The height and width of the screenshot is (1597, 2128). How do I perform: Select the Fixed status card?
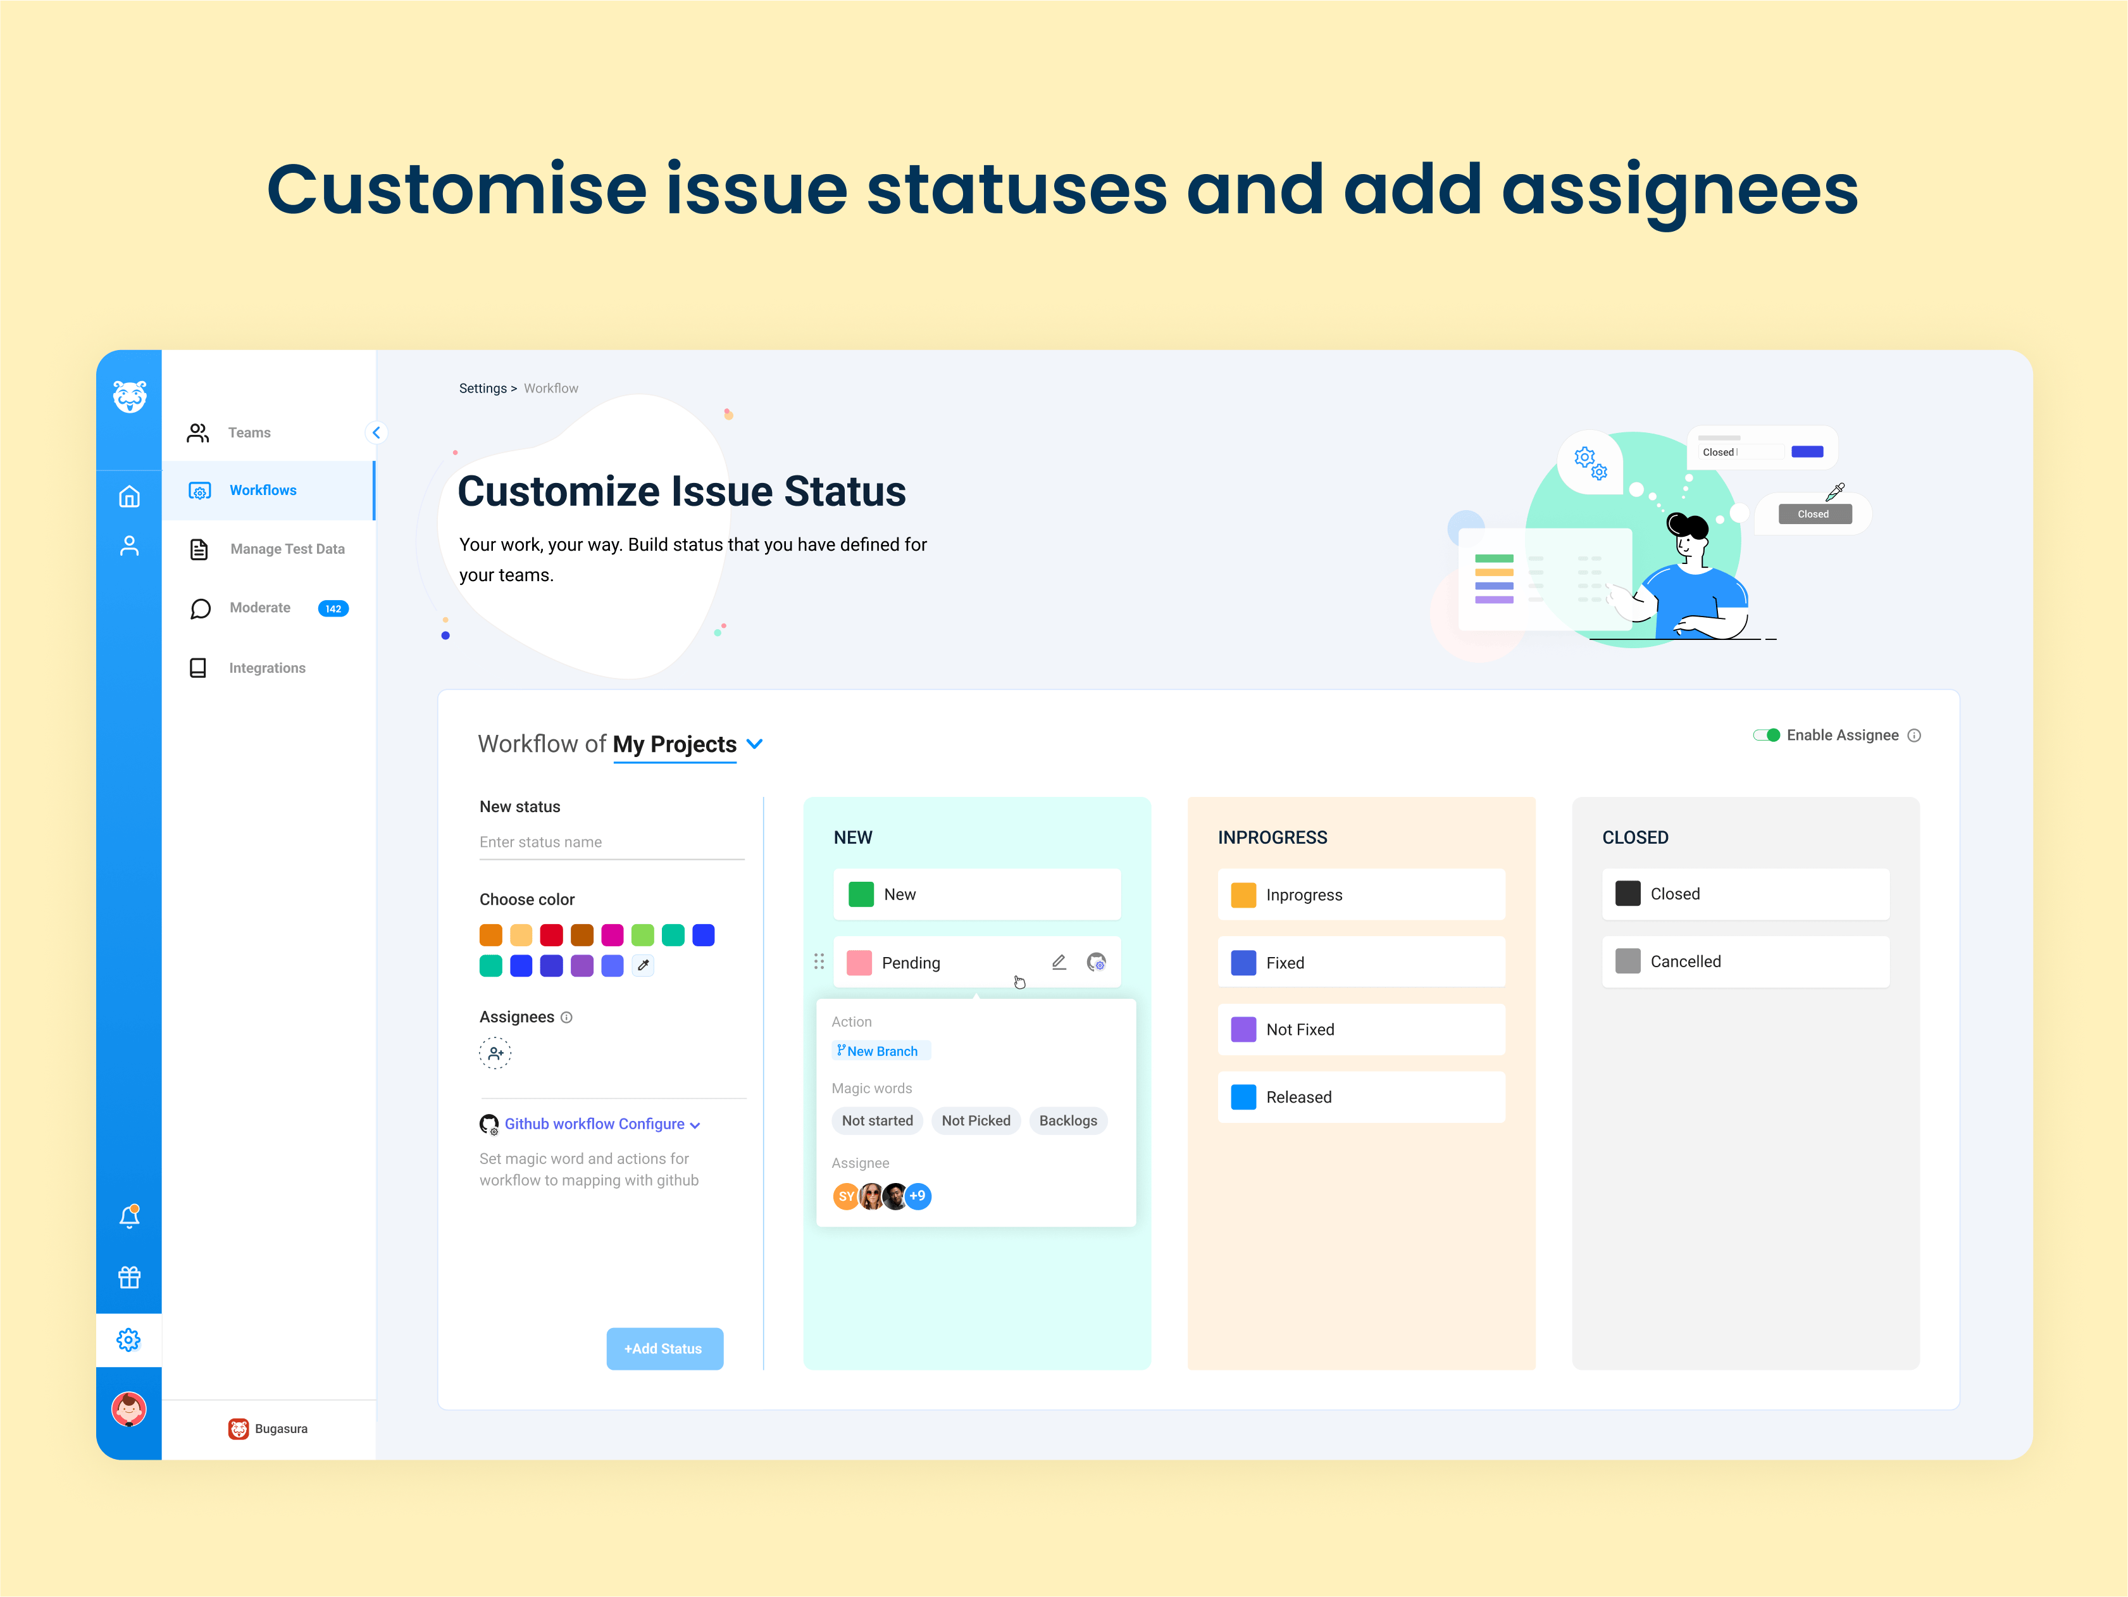coord(1361,963)
